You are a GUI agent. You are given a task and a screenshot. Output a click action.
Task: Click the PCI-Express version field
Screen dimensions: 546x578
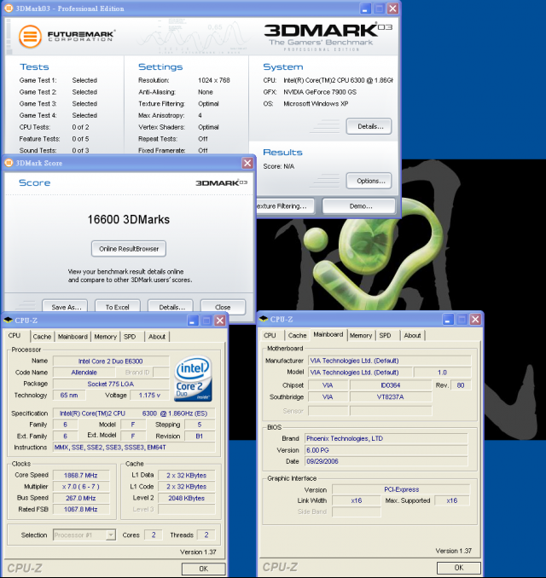(401, 489)
